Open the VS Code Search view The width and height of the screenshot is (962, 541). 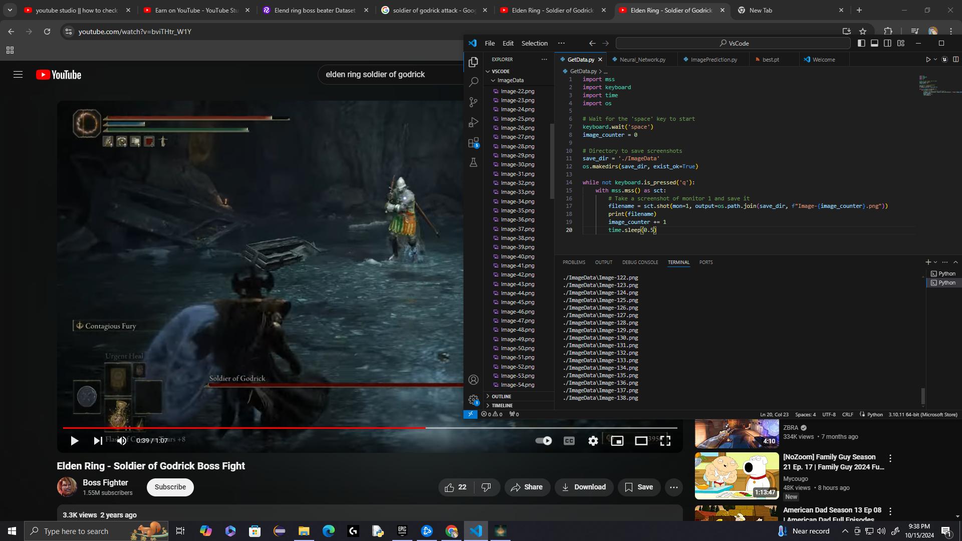click(473, 82)
